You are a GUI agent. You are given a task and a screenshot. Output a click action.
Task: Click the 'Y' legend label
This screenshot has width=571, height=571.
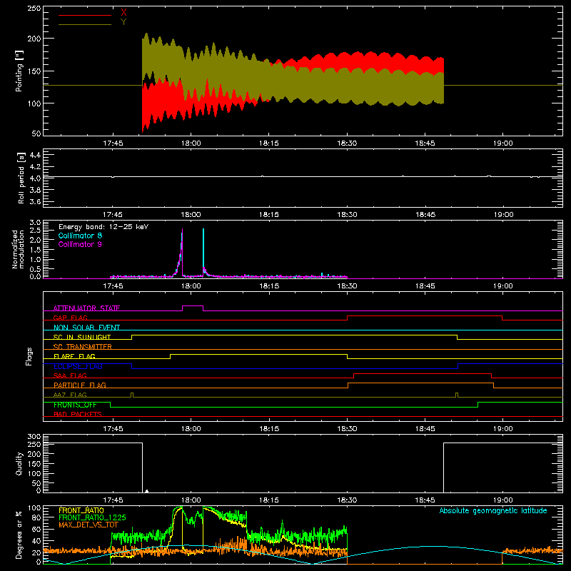pyautogui.click(x=123, y=22)
